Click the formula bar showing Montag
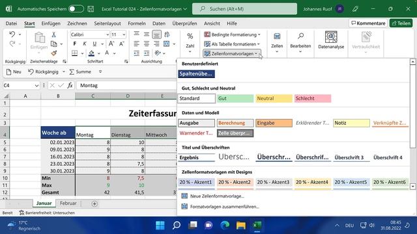The height and width of the screenshot is (234, 417). tap(126, 85)
